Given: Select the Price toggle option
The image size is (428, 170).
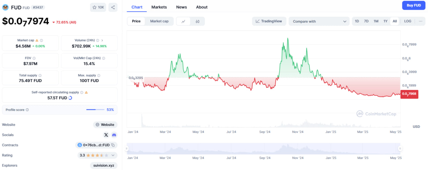Looking at the screenshot, I should tap(136, 21).
